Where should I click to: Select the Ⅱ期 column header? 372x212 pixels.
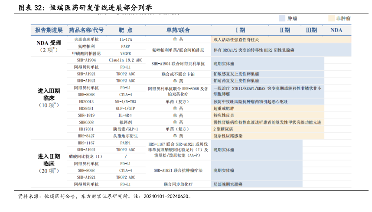coord(285,30)
